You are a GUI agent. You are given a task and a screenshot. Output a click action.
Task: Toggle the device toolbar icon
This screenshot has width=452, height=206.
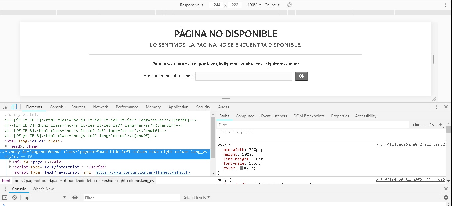click(14, 107)
